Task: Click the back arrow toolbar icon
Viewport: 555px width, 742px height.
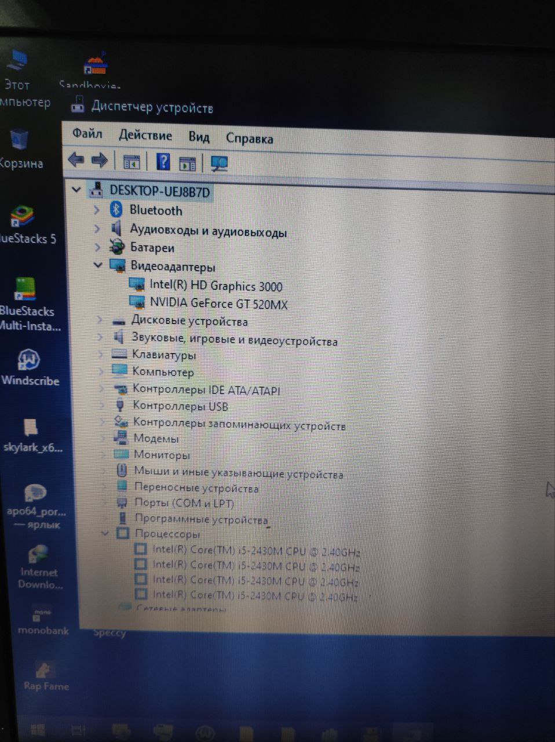Action: coord(76,159)
